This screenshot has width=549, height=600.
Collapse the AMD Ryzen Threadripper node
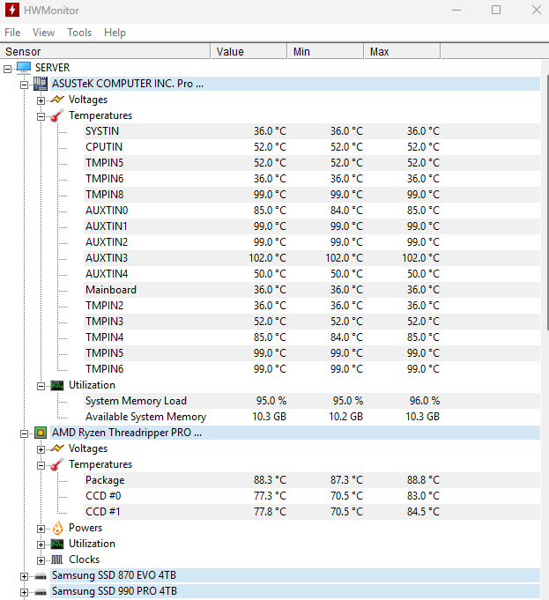click(x=24, y=434)
